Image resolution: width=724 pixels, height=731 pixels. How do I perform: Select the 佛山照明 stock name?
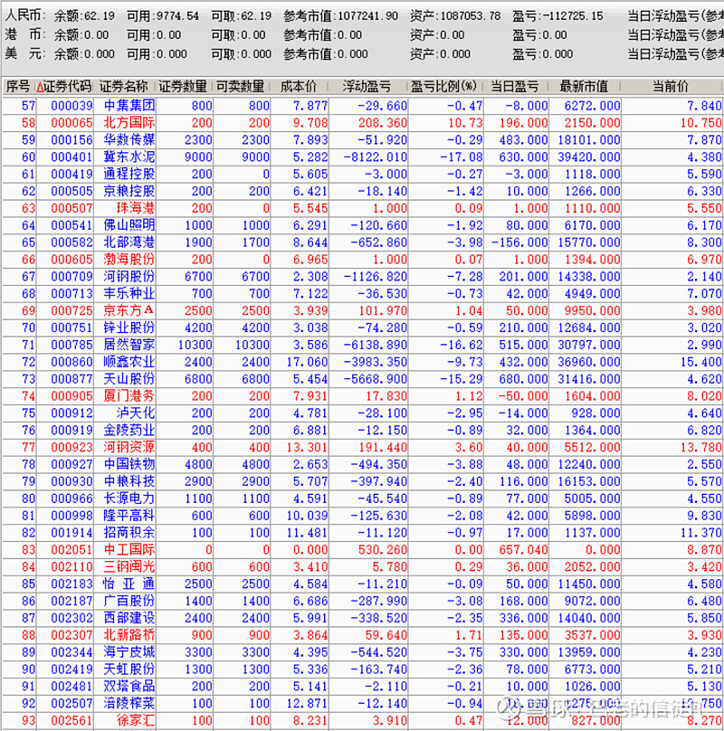pos(129,225)
